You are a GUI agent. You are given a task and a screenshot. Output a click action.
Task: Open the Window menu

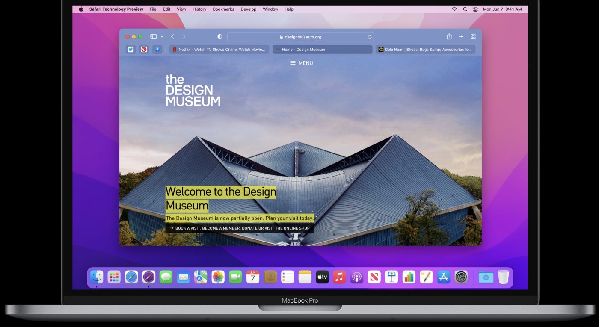click(270, 9)
